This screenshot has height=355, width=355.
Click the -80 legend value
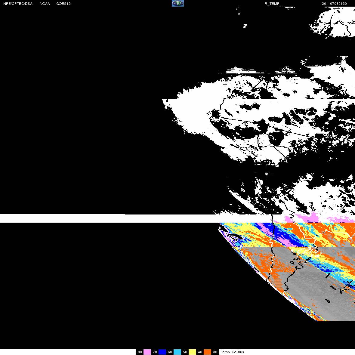(x=140, y=352)
